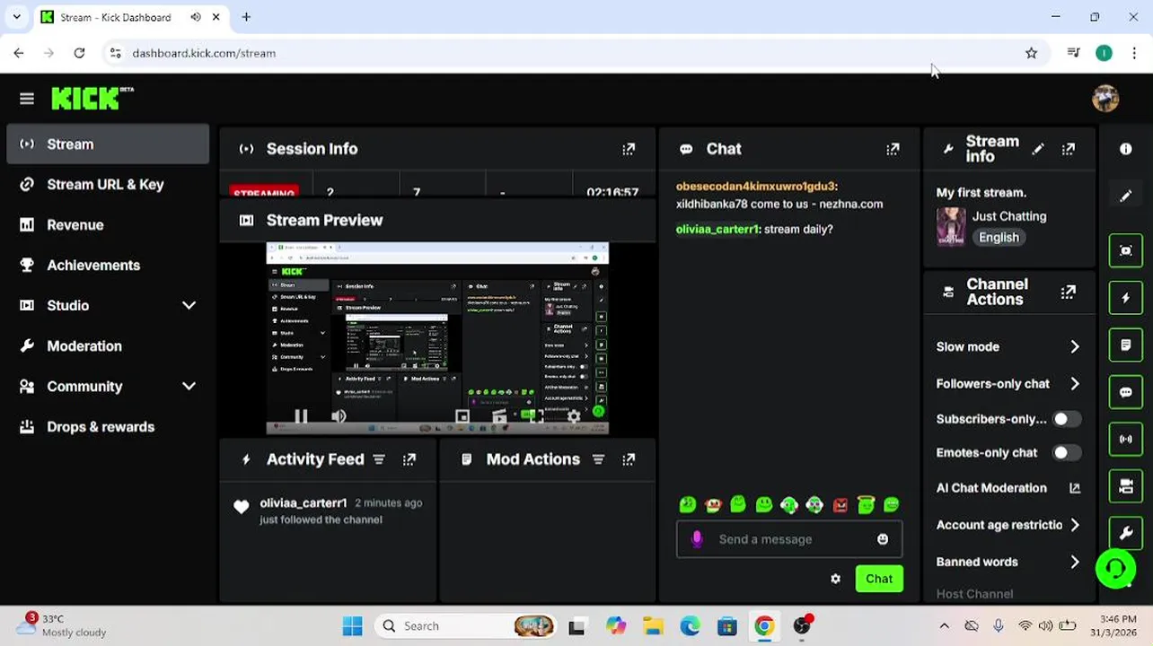
Task: Click the English language tag
Action: [999, 238]
